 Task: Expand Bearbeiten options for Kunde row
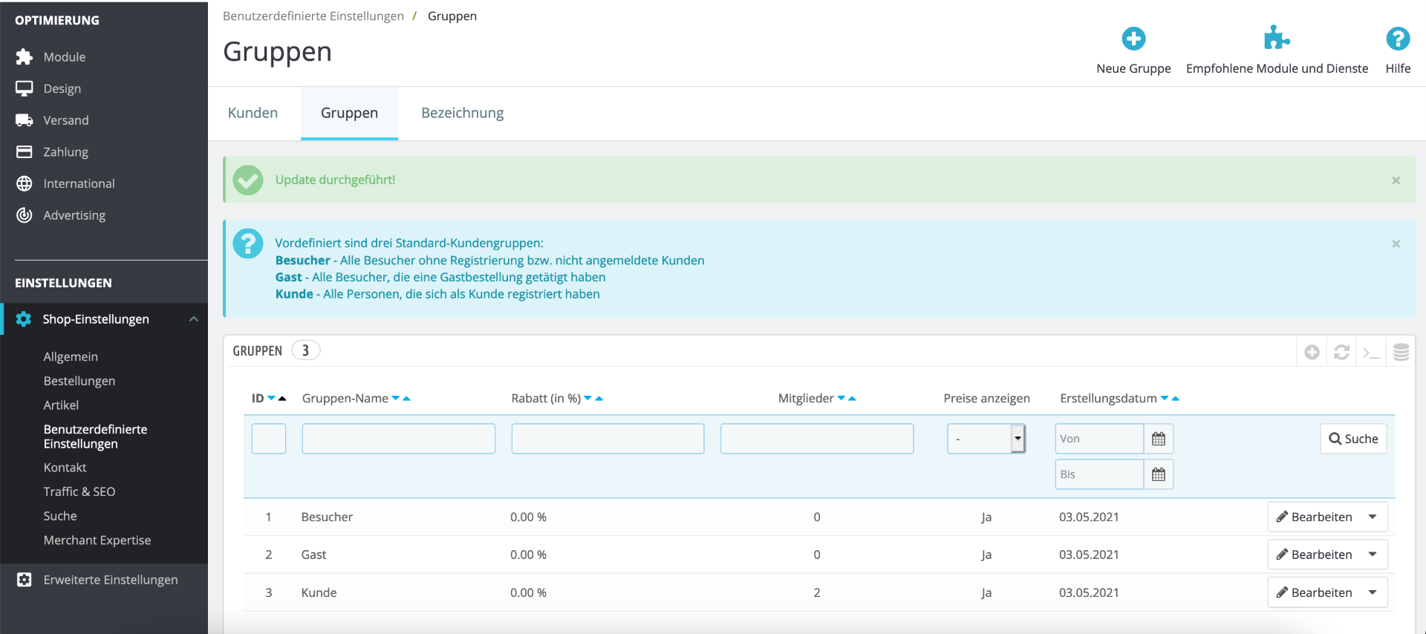click(1373, 592)
